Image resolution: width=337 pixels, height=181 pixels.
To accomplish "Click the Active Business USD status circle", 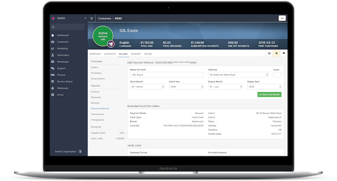I will click(103, 36).
